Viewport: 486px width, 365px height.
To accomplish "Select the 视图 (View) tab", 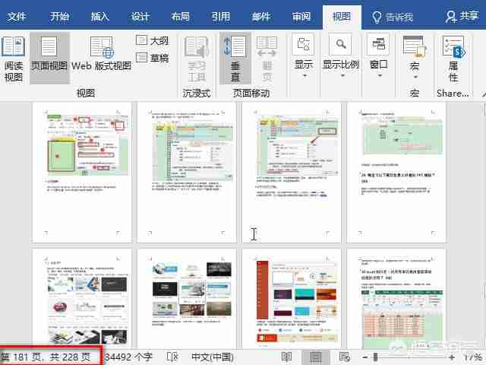I will 342,17.
